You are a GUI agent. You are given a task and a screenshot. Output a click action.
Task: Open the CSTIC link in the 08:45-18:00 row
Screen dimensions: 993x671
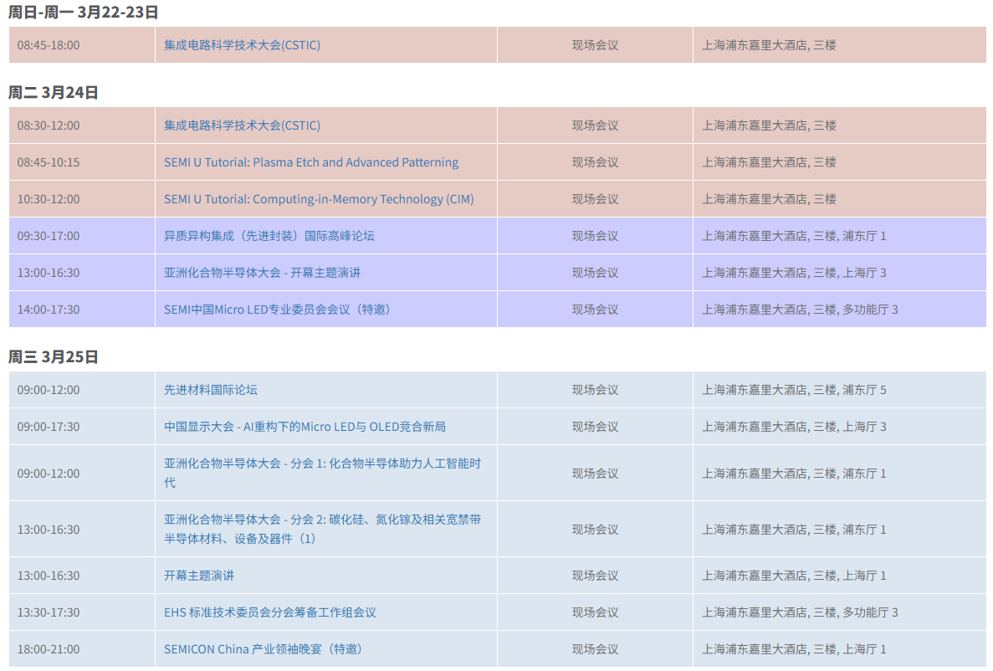(242, 45)
